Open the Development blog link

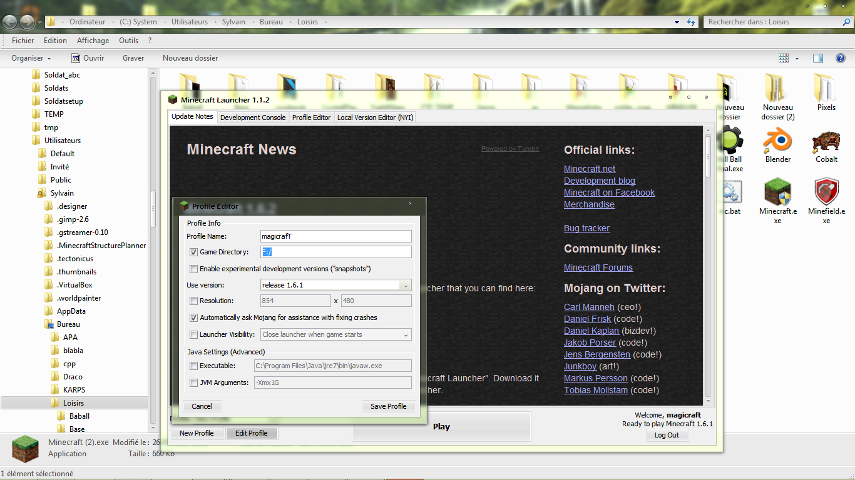(600, 181)
